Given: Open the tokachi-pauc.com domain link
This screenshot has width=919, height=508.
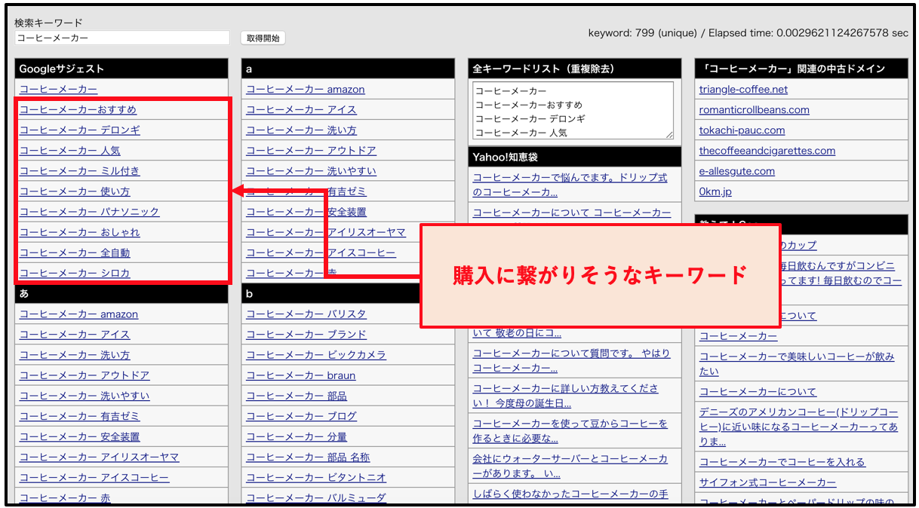Looking at the screenshot, I should [742, 130].
